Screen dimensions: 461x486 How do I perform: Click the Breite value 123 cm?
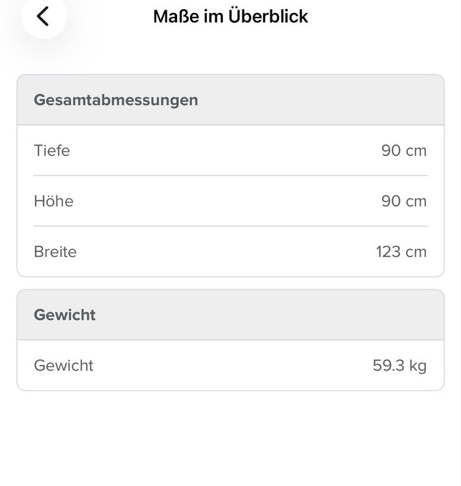(401, 251)
